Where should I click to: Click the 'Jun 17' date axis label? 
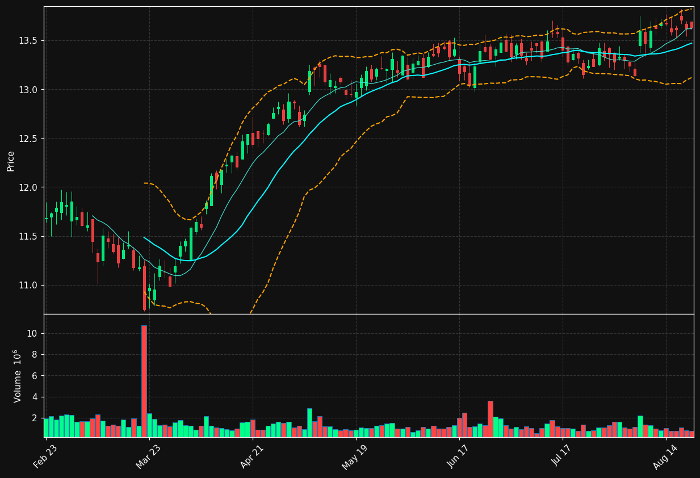[459, 457]
